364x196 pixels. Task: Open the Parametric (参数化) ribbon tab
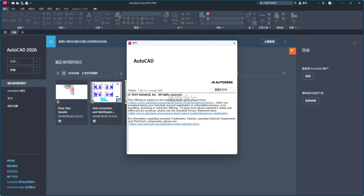(32, 9)
